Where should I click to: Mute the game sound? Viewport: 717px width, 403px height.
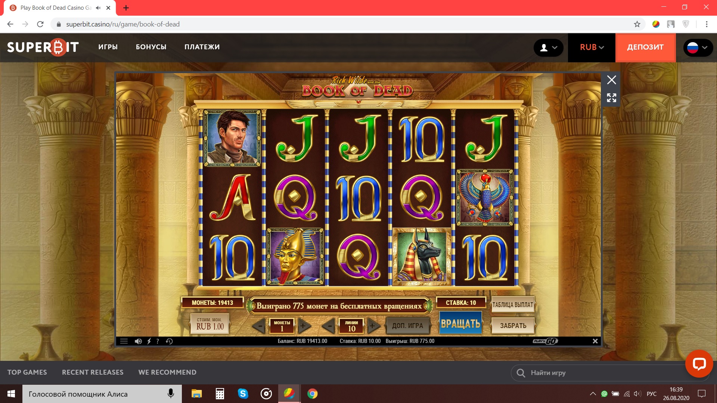138,341
